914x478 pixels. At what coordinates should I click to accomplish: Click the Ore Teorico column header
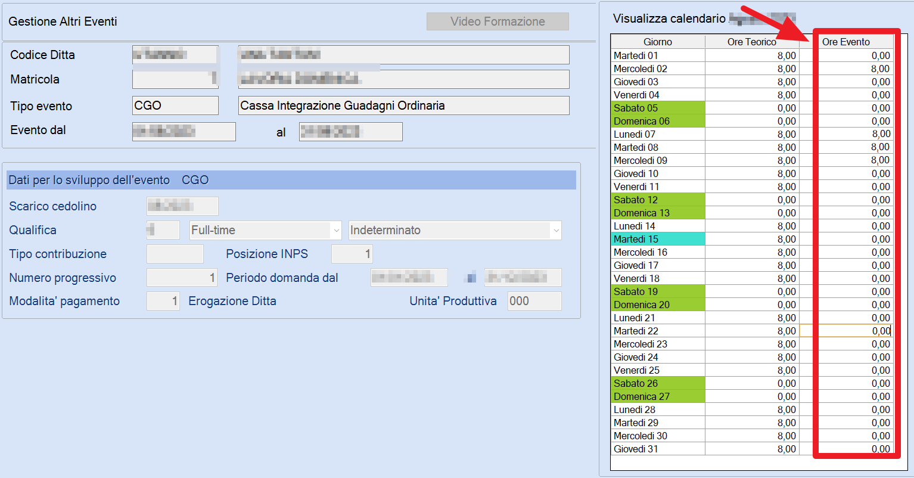click(752, 42)
